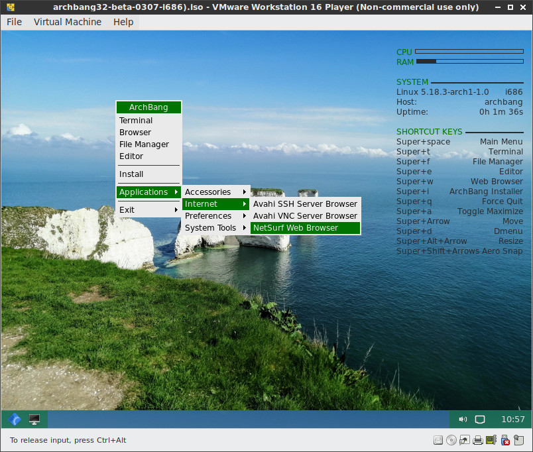Launch Avahi VNC Server Browser
Viewport: 533px width, 452px height.
pyautogui.click(x=305, y=216)
